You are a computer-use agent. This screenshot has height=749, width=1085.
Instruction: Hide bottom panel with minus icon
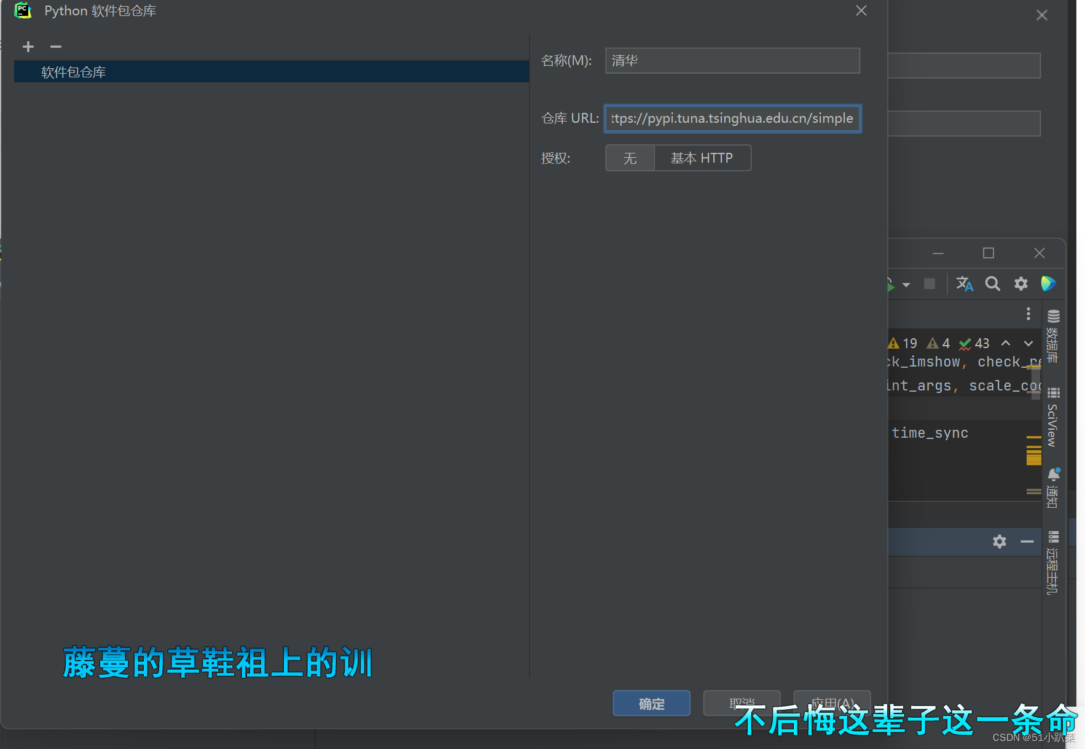[x=1027, y=541]
